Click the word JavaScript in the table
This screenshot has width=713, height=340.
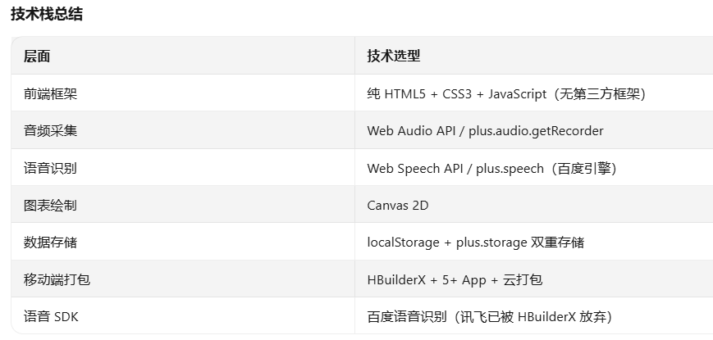(518, 94)
